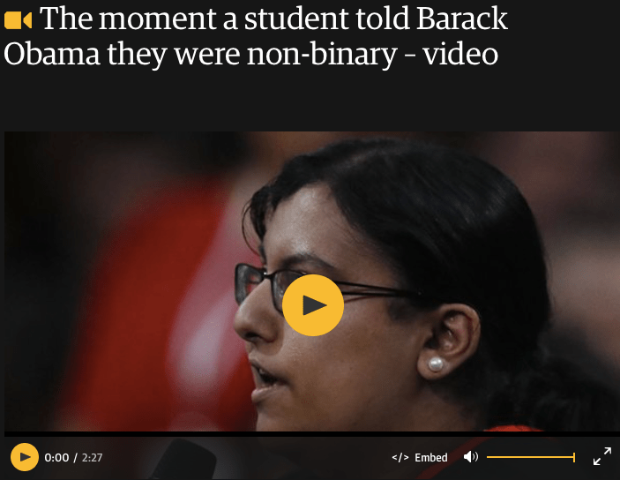Click the start of the video progress bar

pos(6,434)
